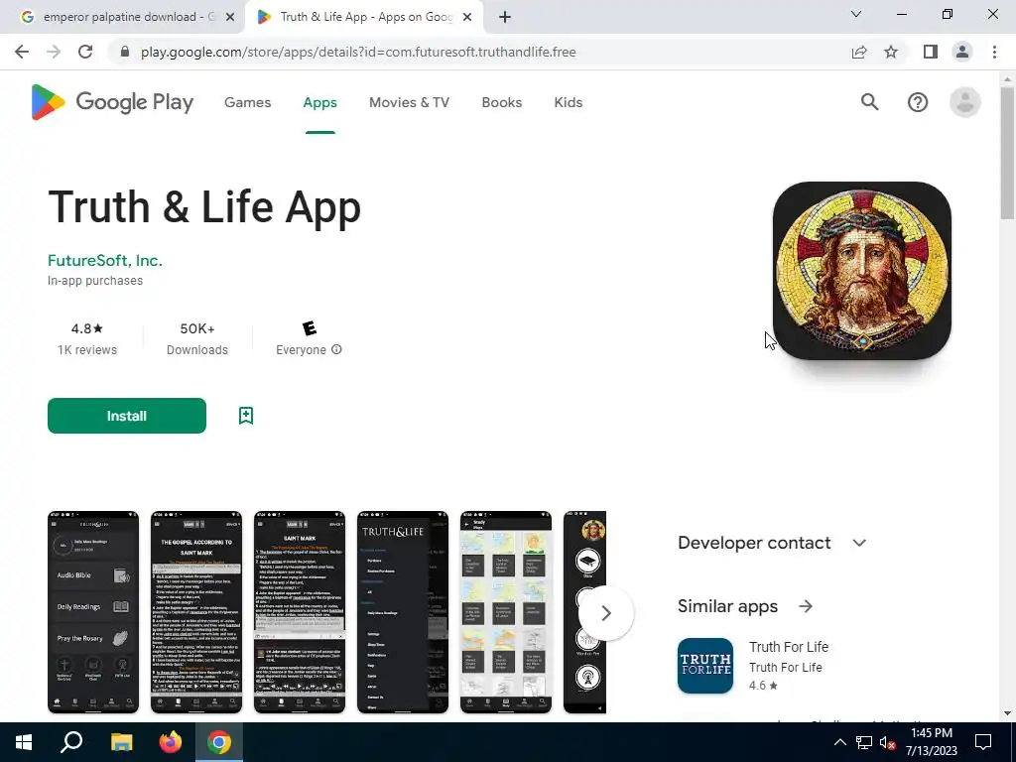Open the Google Play search icon
The height and width of the screenshot is (762, 1016).
click(869, 102)
